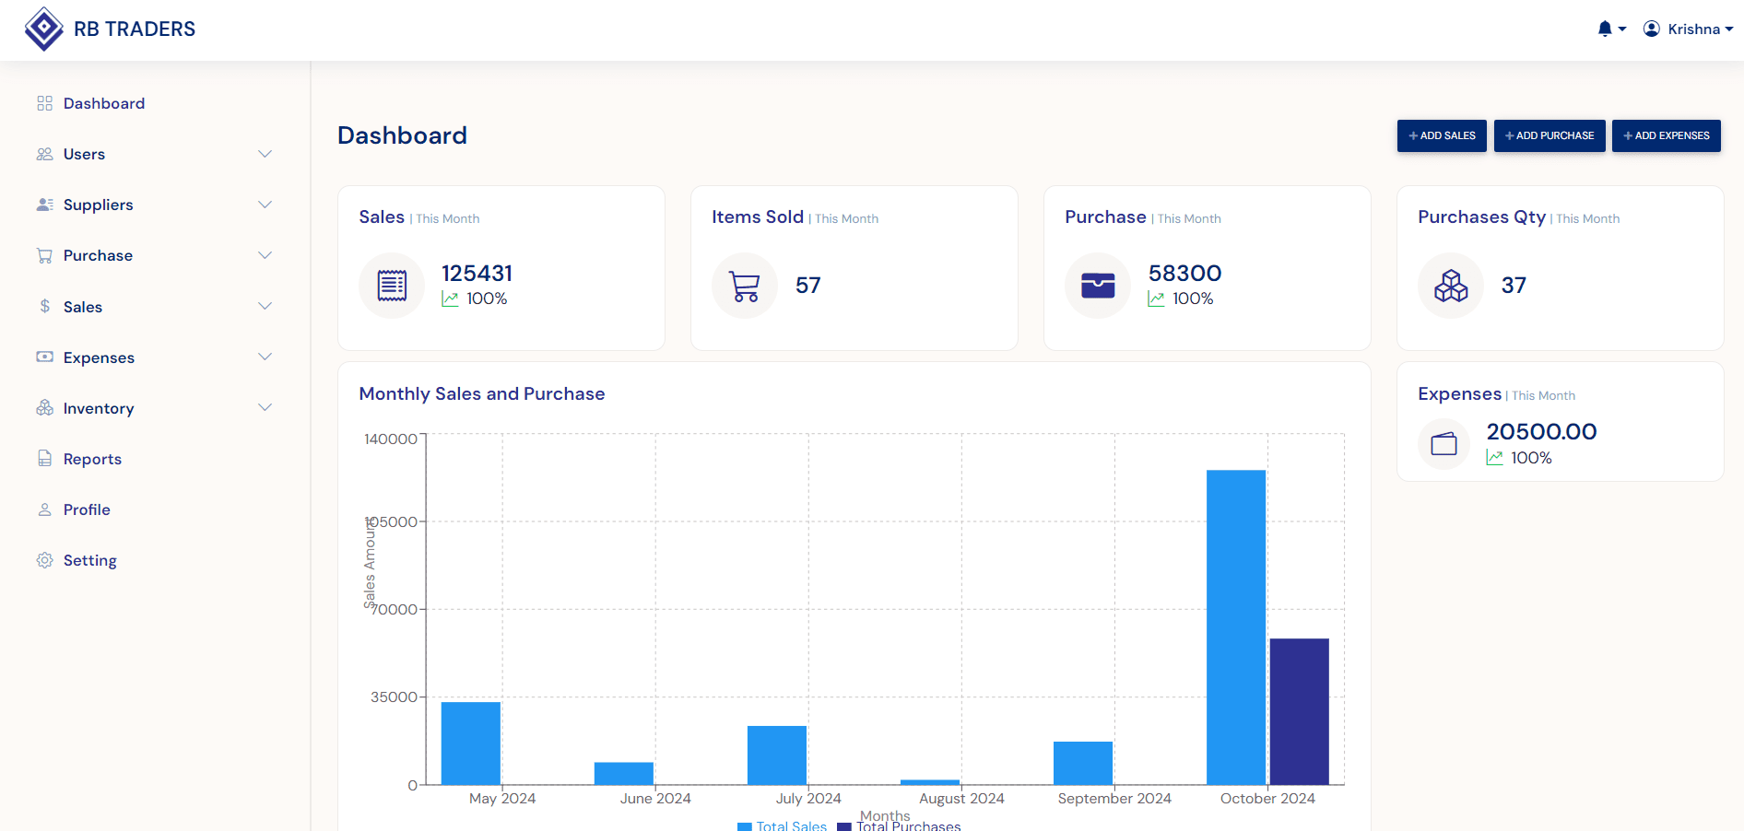Click the July 2024 sales bar
This screenshot has width=1744, height=831.
tap(777, 755)
